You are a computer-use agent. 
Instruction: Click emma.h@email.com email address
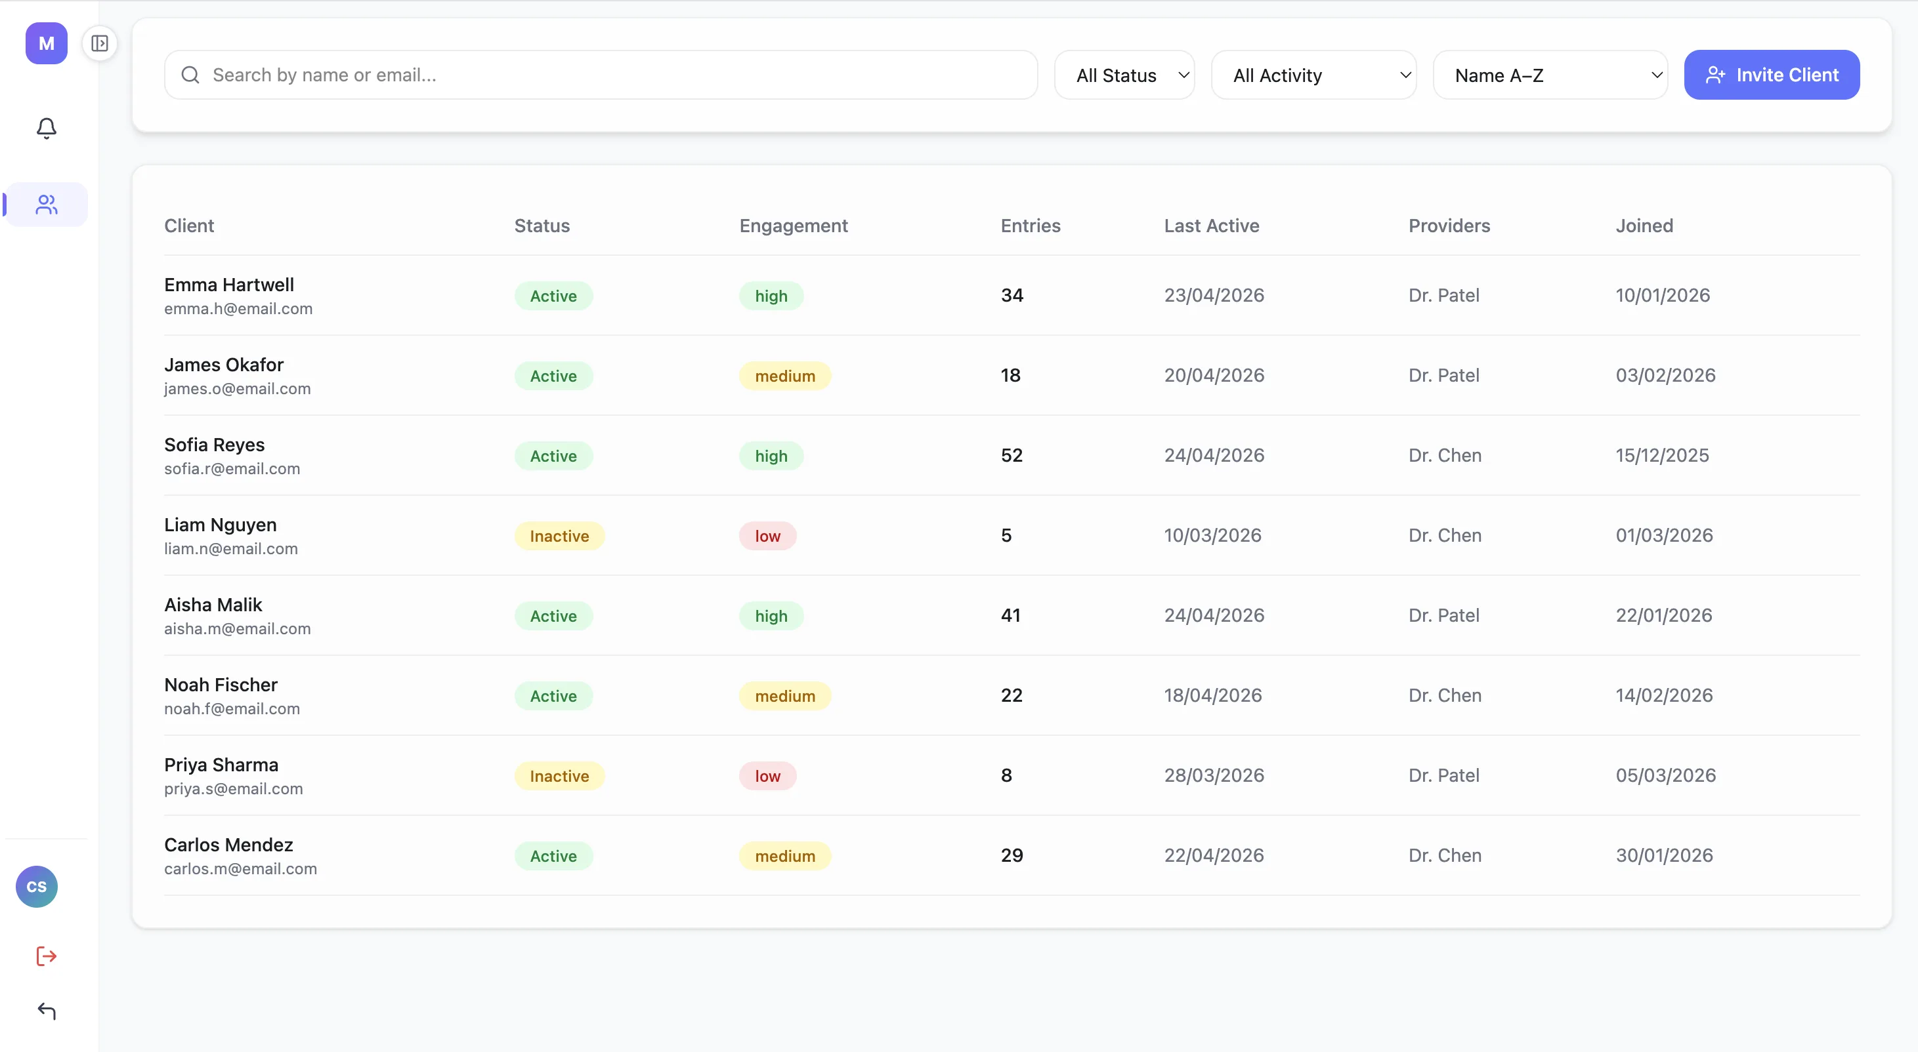238,309
